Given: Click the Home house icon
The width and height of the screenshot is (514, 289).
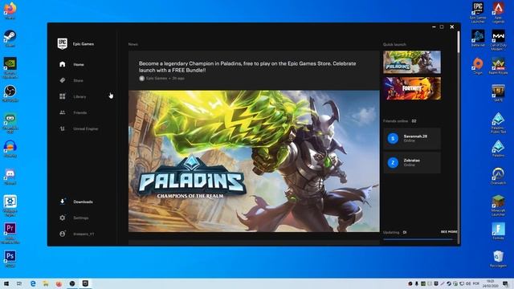Looking at the screenshot, I should pyautogui.click(x=63, y=64).
